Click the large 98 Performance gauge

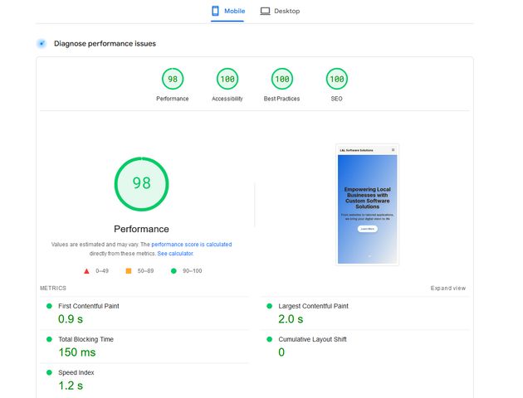(x=141, y=184)
